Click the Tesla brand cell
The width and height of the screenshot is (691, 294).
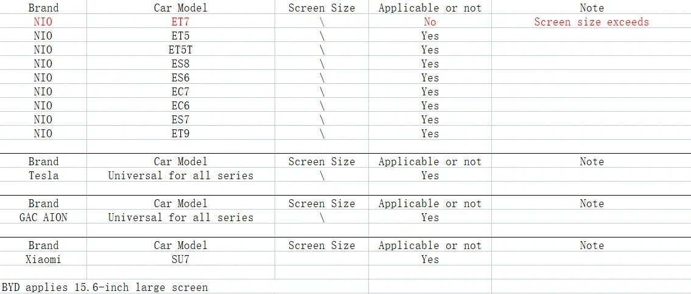tap(44, 176)
